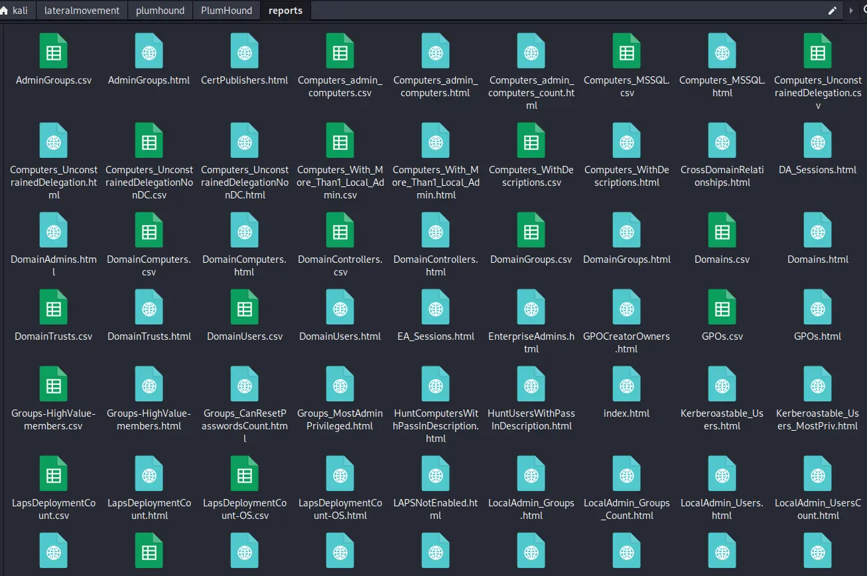Open the HuntUsersWithPassInDescription.html file
The height and width of the screenshot is (576, 867).
point(531,384)
